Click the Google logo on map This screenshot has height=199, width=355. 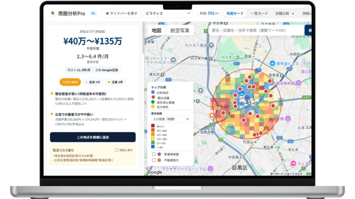pyautogui.click(x=155, y=172)
